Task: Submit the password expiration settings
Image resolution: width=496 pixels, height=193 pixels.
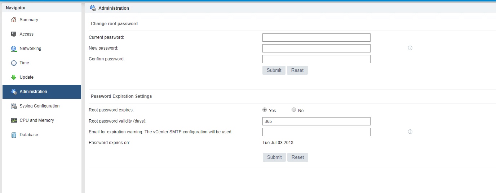Action: (x=274, y=157)
